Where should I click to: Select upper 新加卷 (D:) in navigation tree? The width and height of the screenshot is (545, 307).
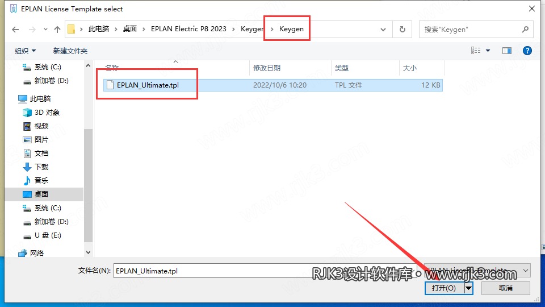point(51,81)
